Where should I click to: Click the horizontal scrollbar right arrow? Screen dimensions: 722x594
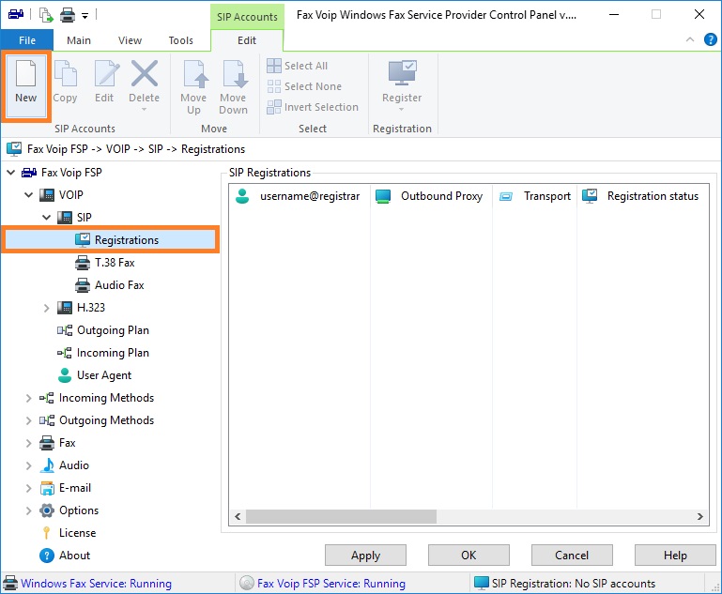[700, 517]
